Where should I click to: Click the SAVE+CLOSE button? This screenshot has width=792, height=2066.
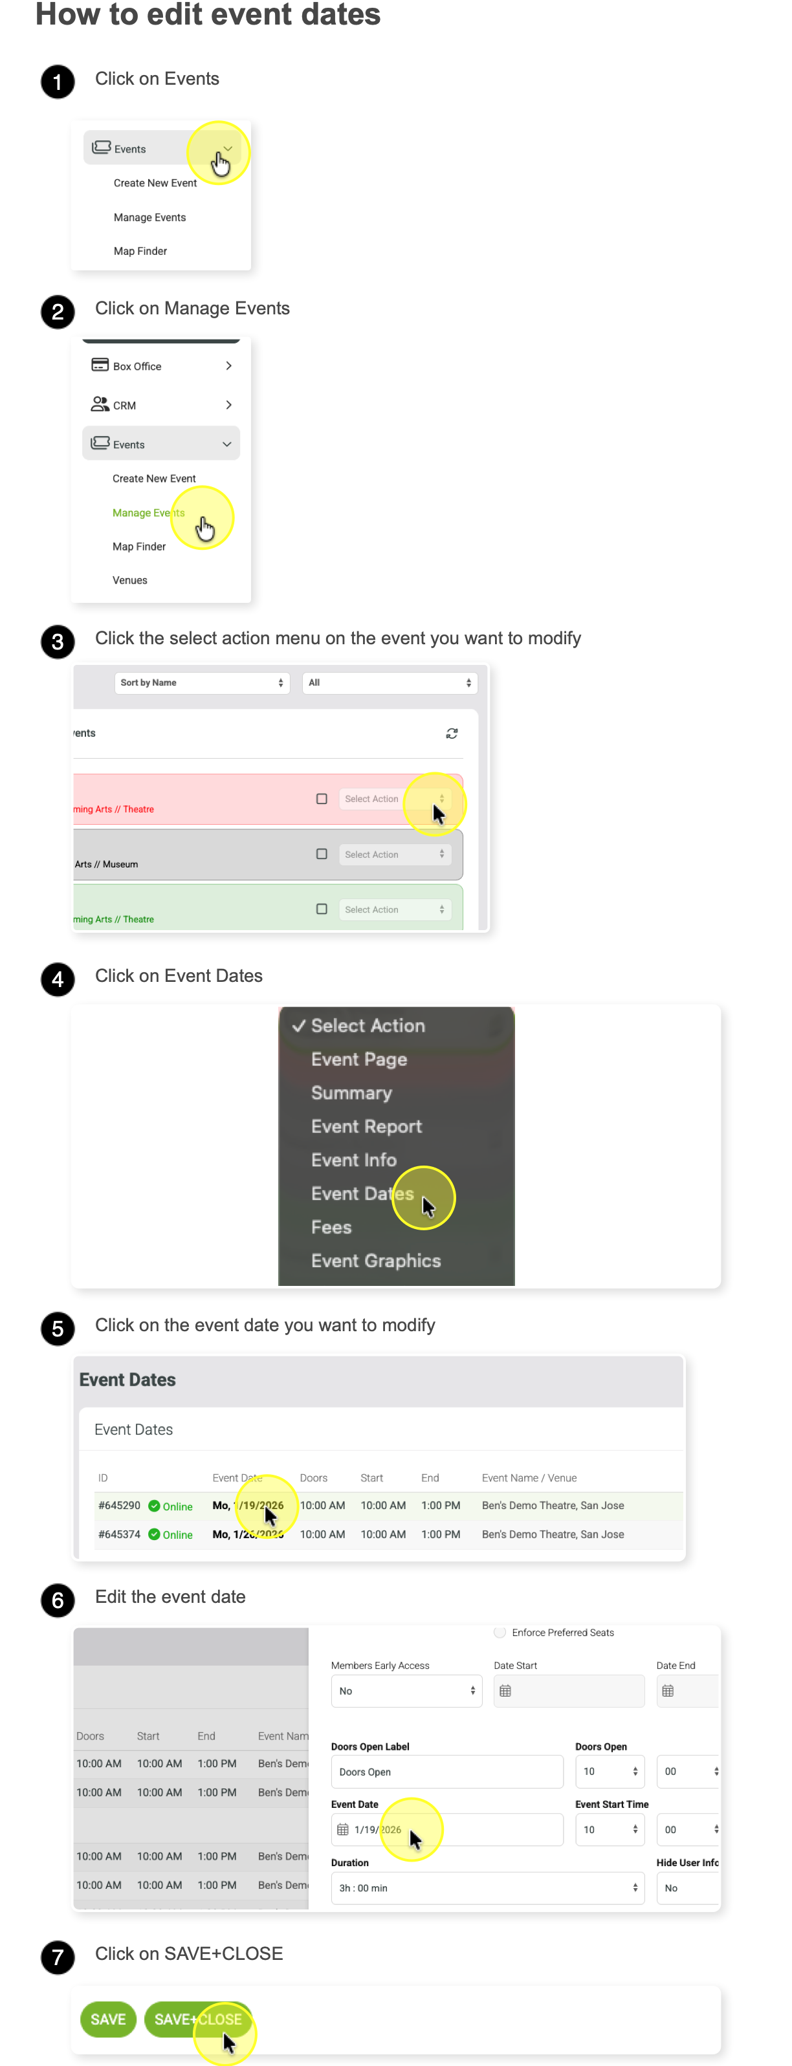tap(197, 2019)
